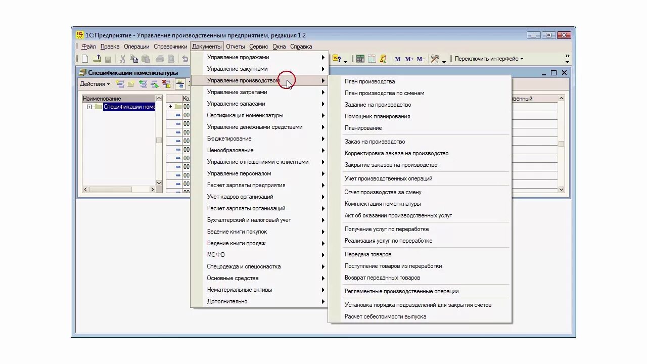Select Передача товаров menu item

click(x=420, y=254)
